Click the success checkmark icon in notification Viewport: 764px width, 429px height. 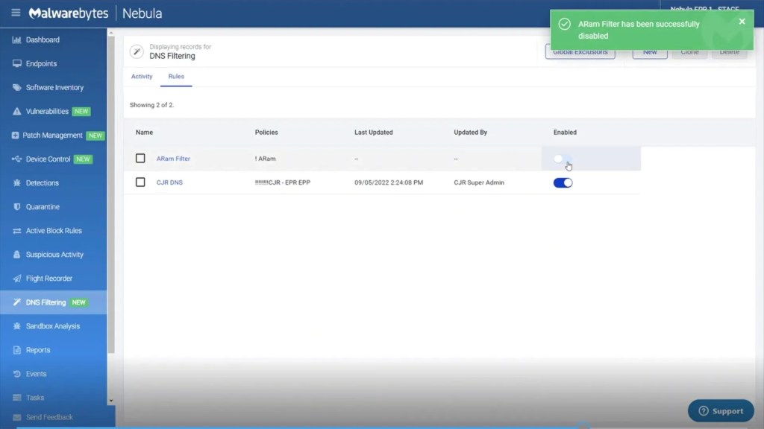564,24
